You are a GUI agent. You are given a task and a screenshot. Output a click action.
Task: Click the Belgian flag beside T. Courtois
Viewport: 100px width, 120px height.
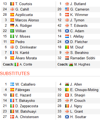point(12,4)
